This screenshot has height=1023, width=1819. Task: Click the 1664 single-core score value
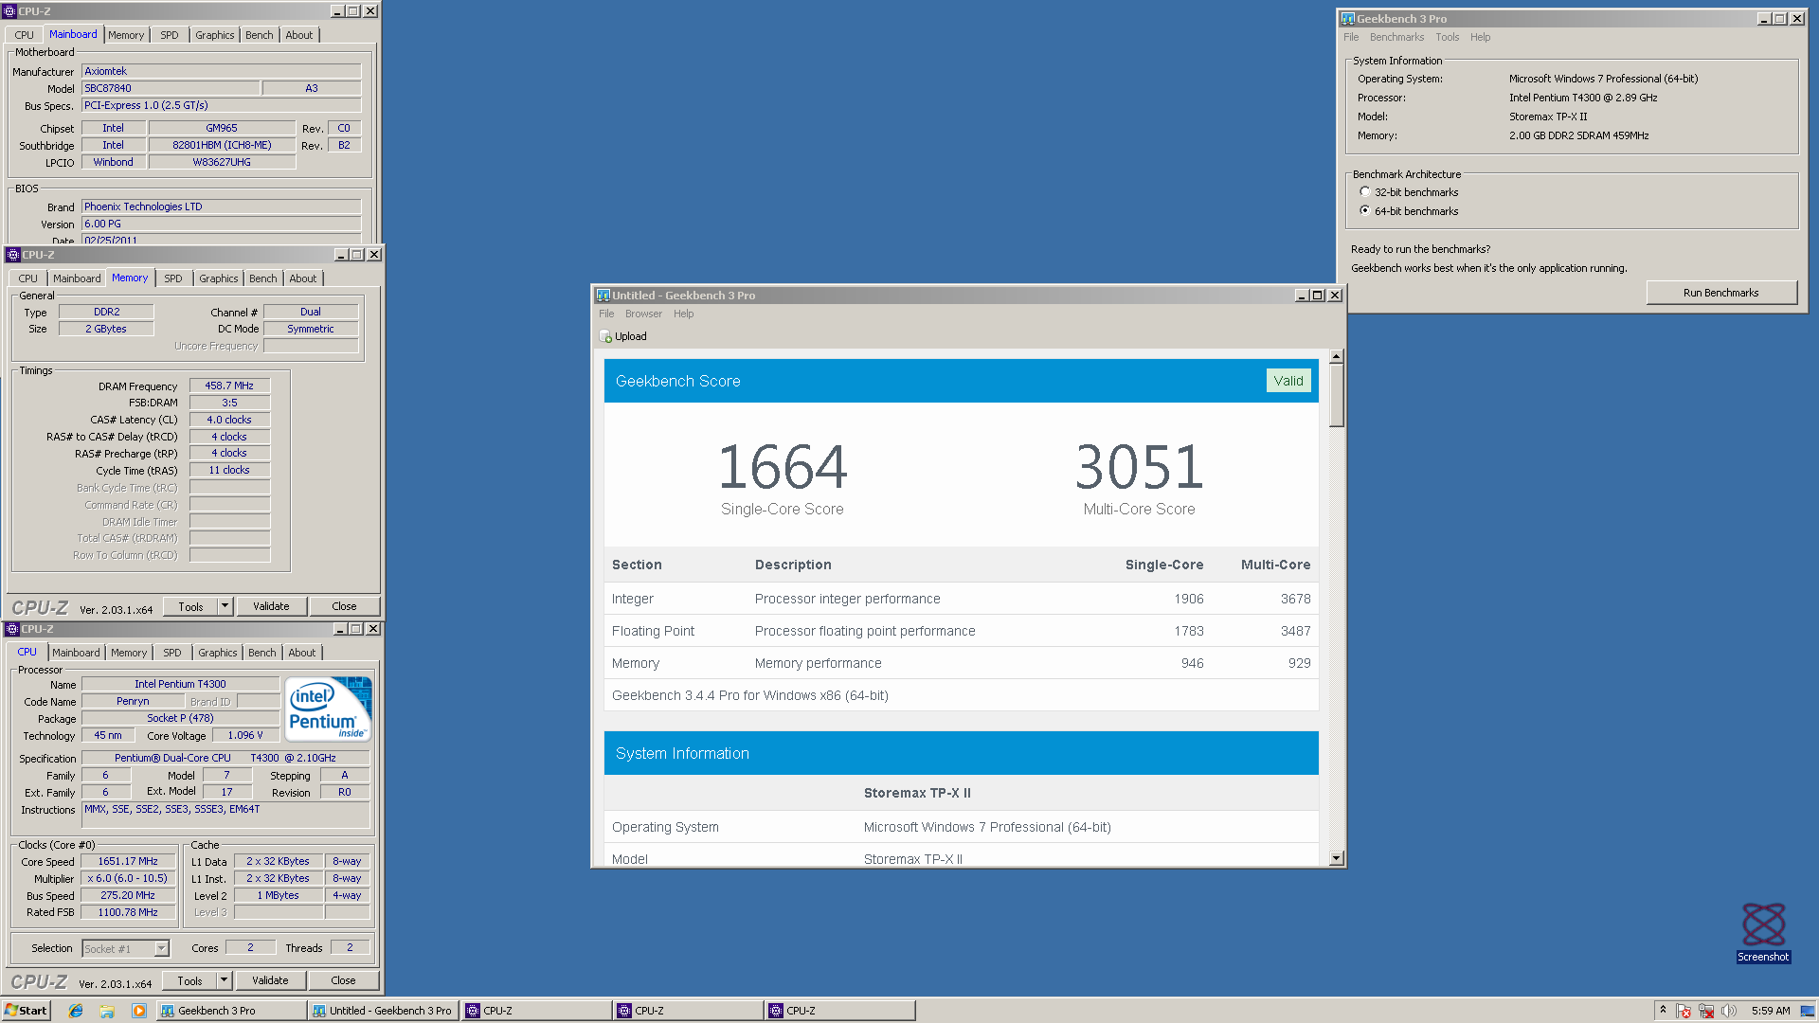783,466
